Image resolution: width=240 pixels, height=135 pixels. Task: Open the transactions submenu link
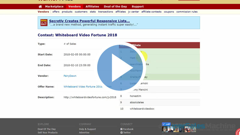(106, 12)
